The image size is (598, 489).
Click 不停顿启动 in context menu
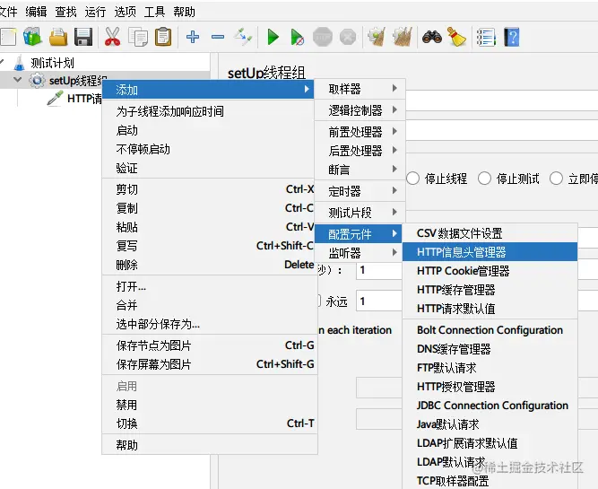[210, 149]
